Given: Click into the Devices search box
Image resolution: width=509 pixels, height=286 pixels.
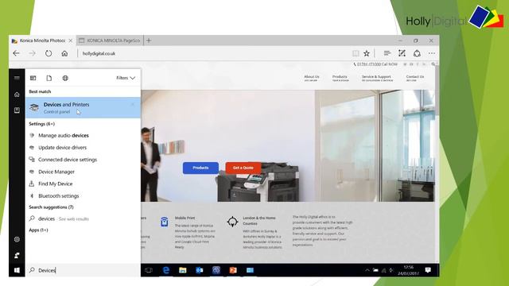Looking at the screenshot, I should [83, 270].
